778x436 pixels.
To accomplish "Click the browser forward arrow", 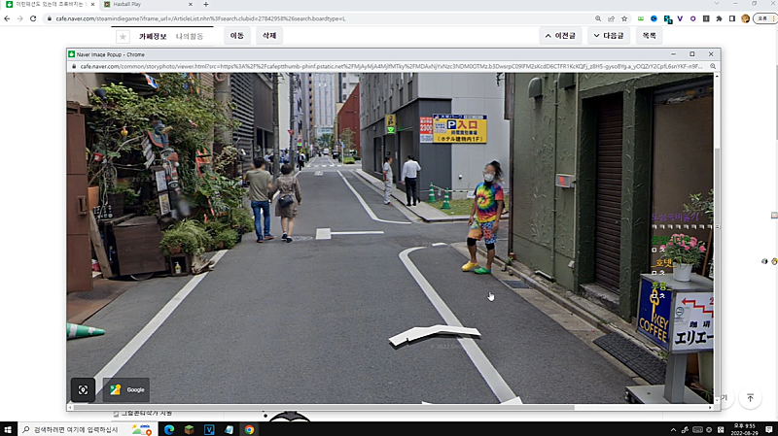I will click(x=19, y=18).
